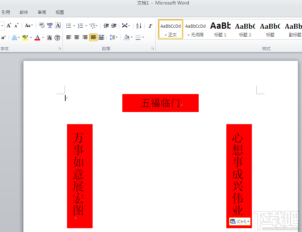Toggle superscript formatting
Screen dimensions: 302x232
coord(3,37)
